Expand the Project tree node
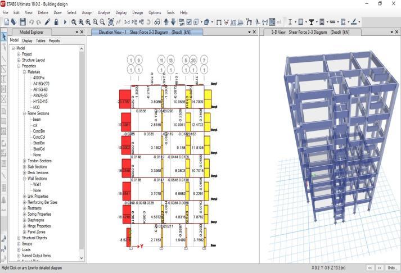 [19, 54]
